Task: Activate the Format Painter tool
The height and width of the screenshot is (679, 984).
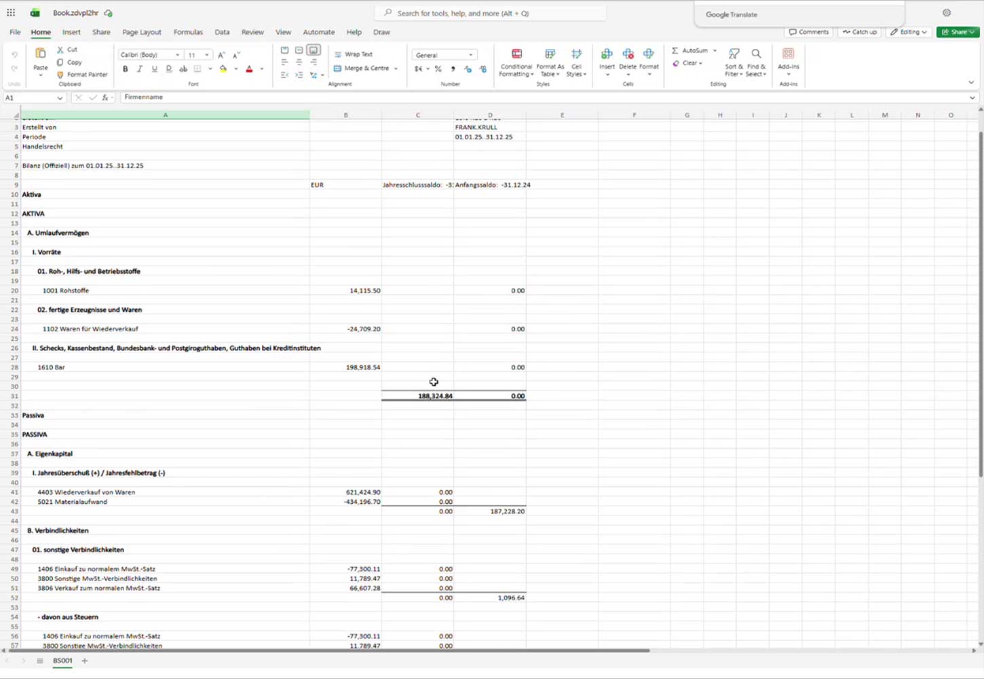Action: 82,75
